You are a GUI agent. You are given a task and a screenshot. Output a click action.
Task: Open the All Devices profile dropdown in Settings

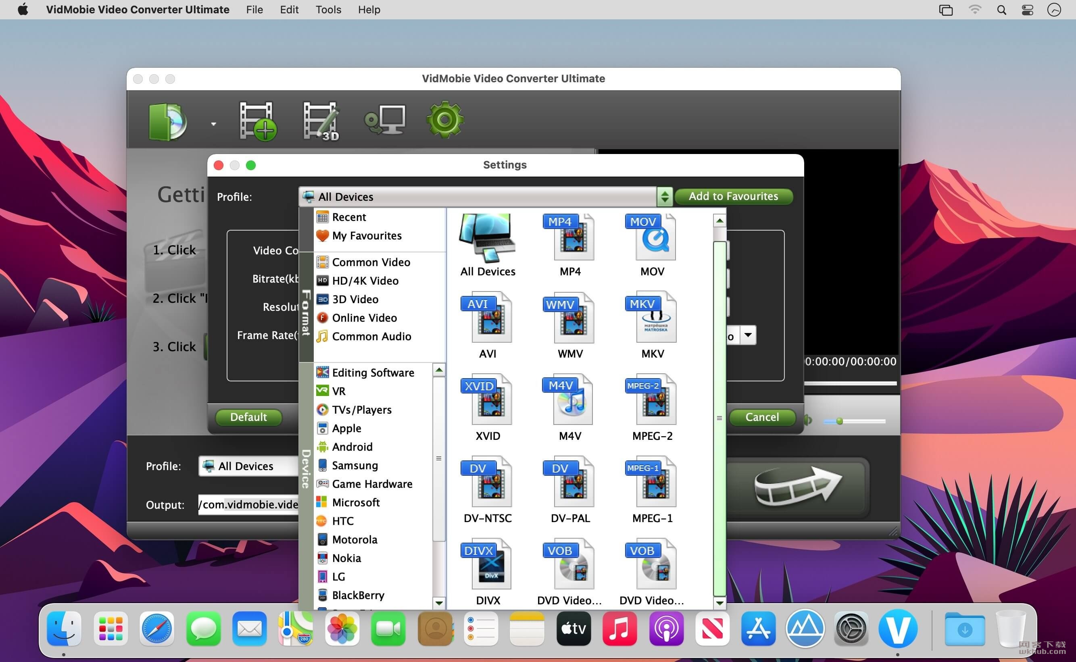coord(486,197)
